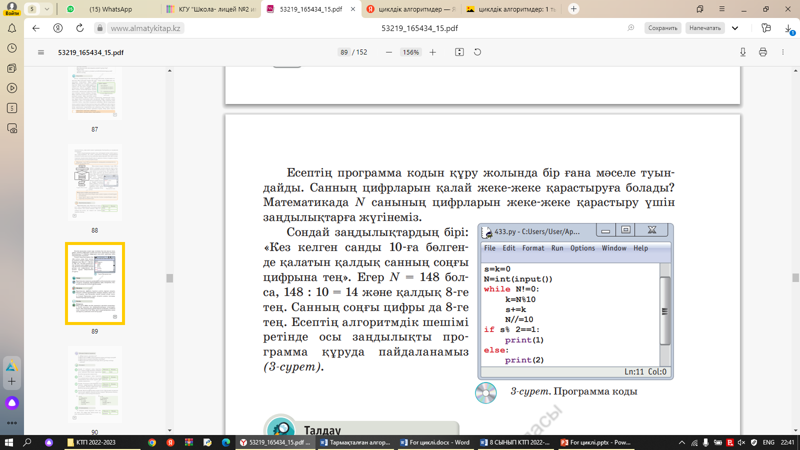This screenshot has width=800, height=450.
Task: Download the PDF file
Action: (x=743, y=52)
